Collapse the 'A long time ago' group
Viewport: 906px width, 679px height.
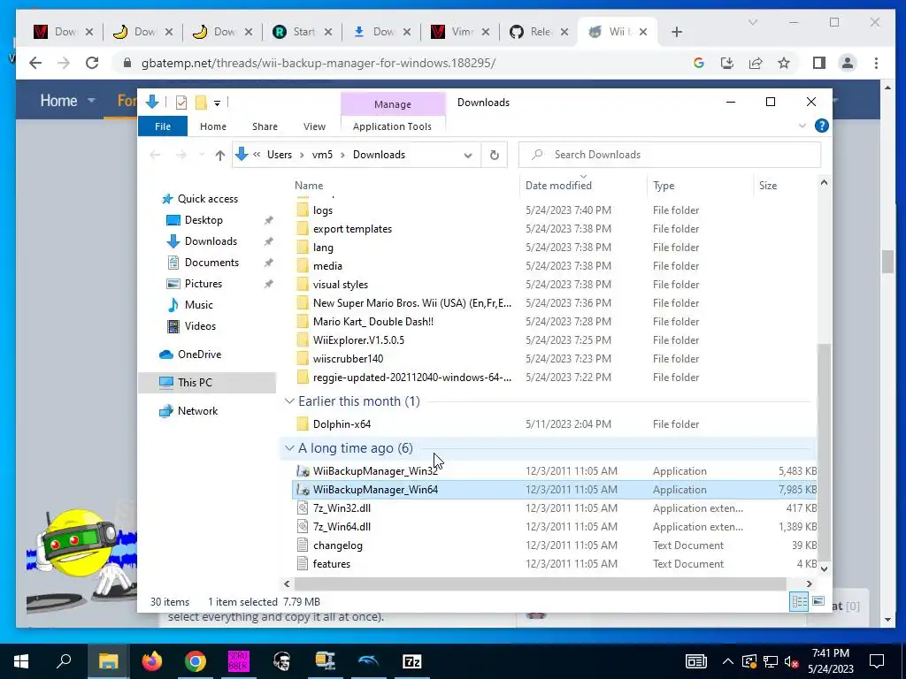(x=289, y=448)
